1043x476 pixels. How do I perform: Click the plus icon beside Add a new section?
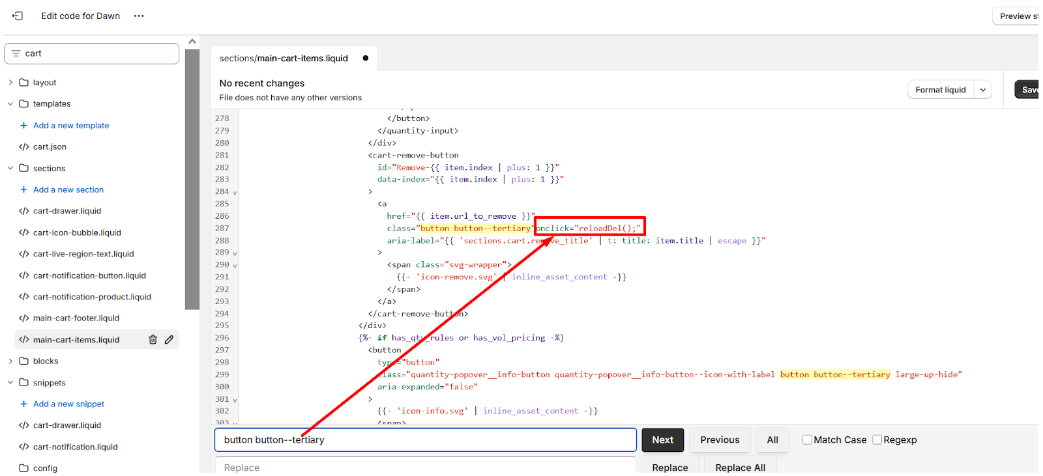tap(23, 189)
